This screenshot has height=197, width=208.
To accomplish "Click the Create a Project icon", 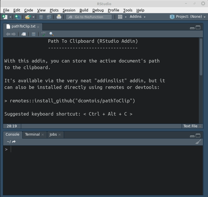I will click(18, 17).
